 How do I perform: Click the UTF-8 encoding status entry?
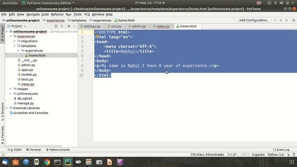click(245, 154)
